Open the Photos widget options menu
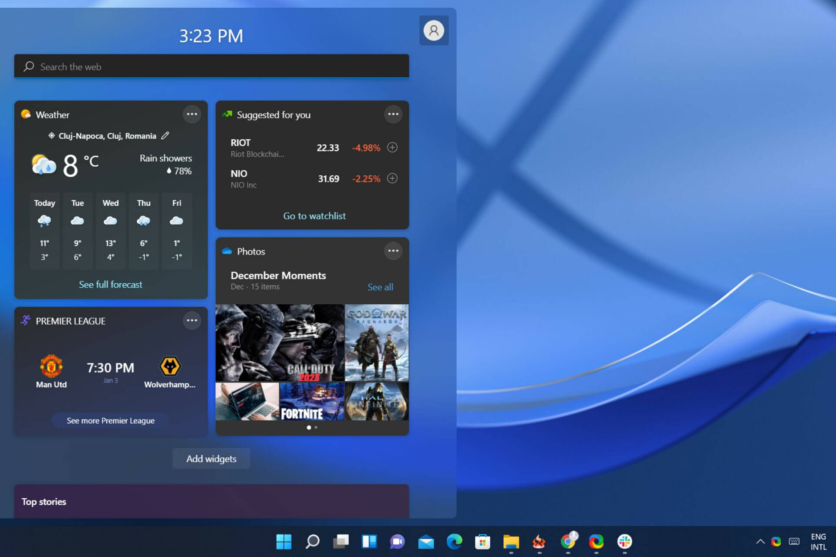The image size is (836, 557). 393,251
